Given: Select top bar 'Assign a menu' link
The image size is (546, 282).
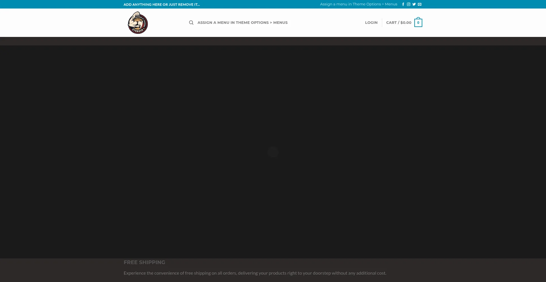Looking at the screenshot, I should pos(358,4).
